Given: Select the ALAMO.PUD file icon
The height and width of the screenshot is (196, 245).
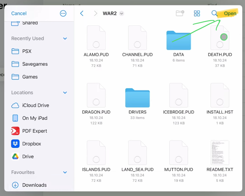Looking at the screenshot, I should (x=96, y=38).
